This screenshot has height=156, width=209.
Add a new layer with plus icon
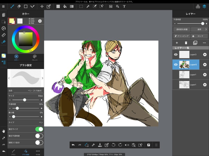coord(177,43)
